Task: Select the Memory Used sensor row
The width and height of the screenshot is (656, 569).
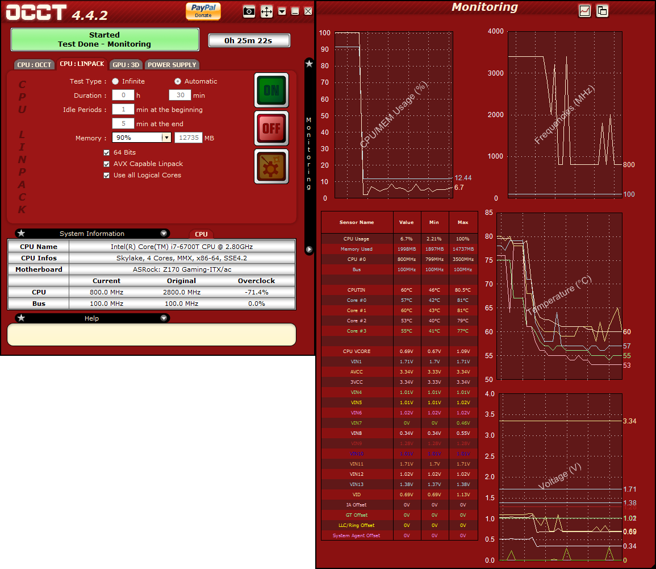Action: [x=399, y=249]
